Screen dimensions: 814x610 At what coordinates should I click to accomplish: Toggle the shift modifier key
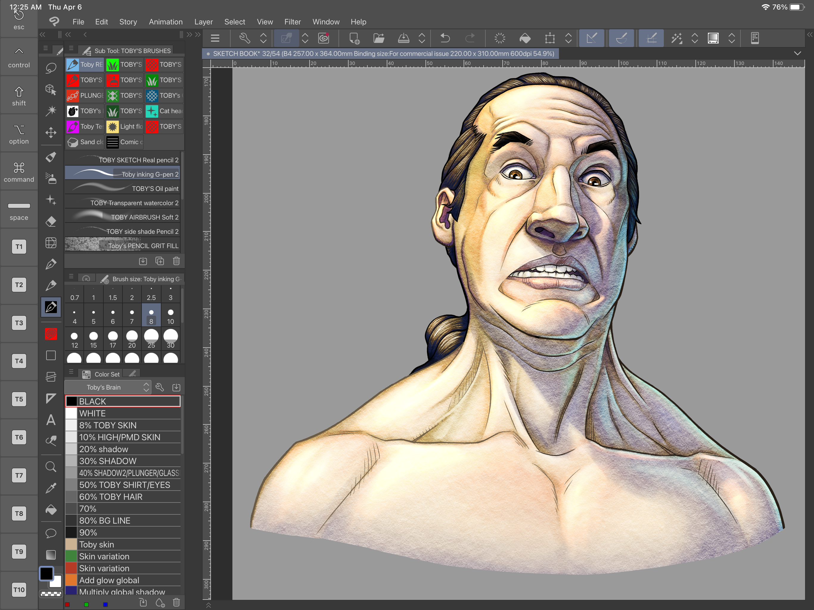point(19,96)
